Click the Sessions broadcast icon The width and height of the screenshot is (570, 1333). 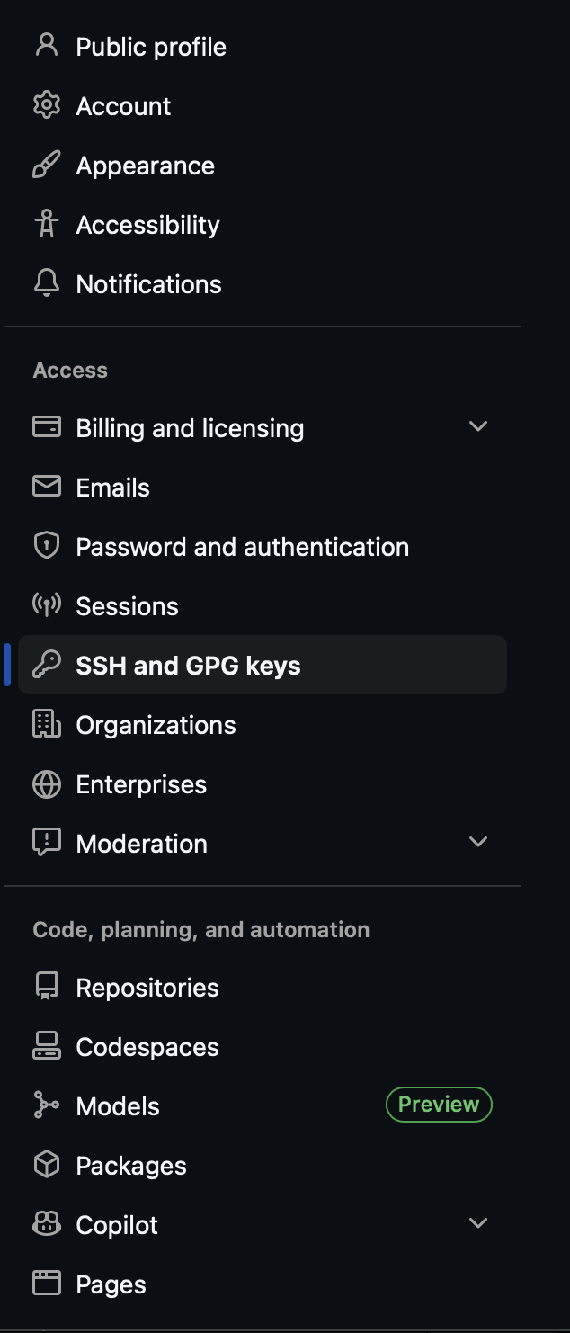coord(46,605)
